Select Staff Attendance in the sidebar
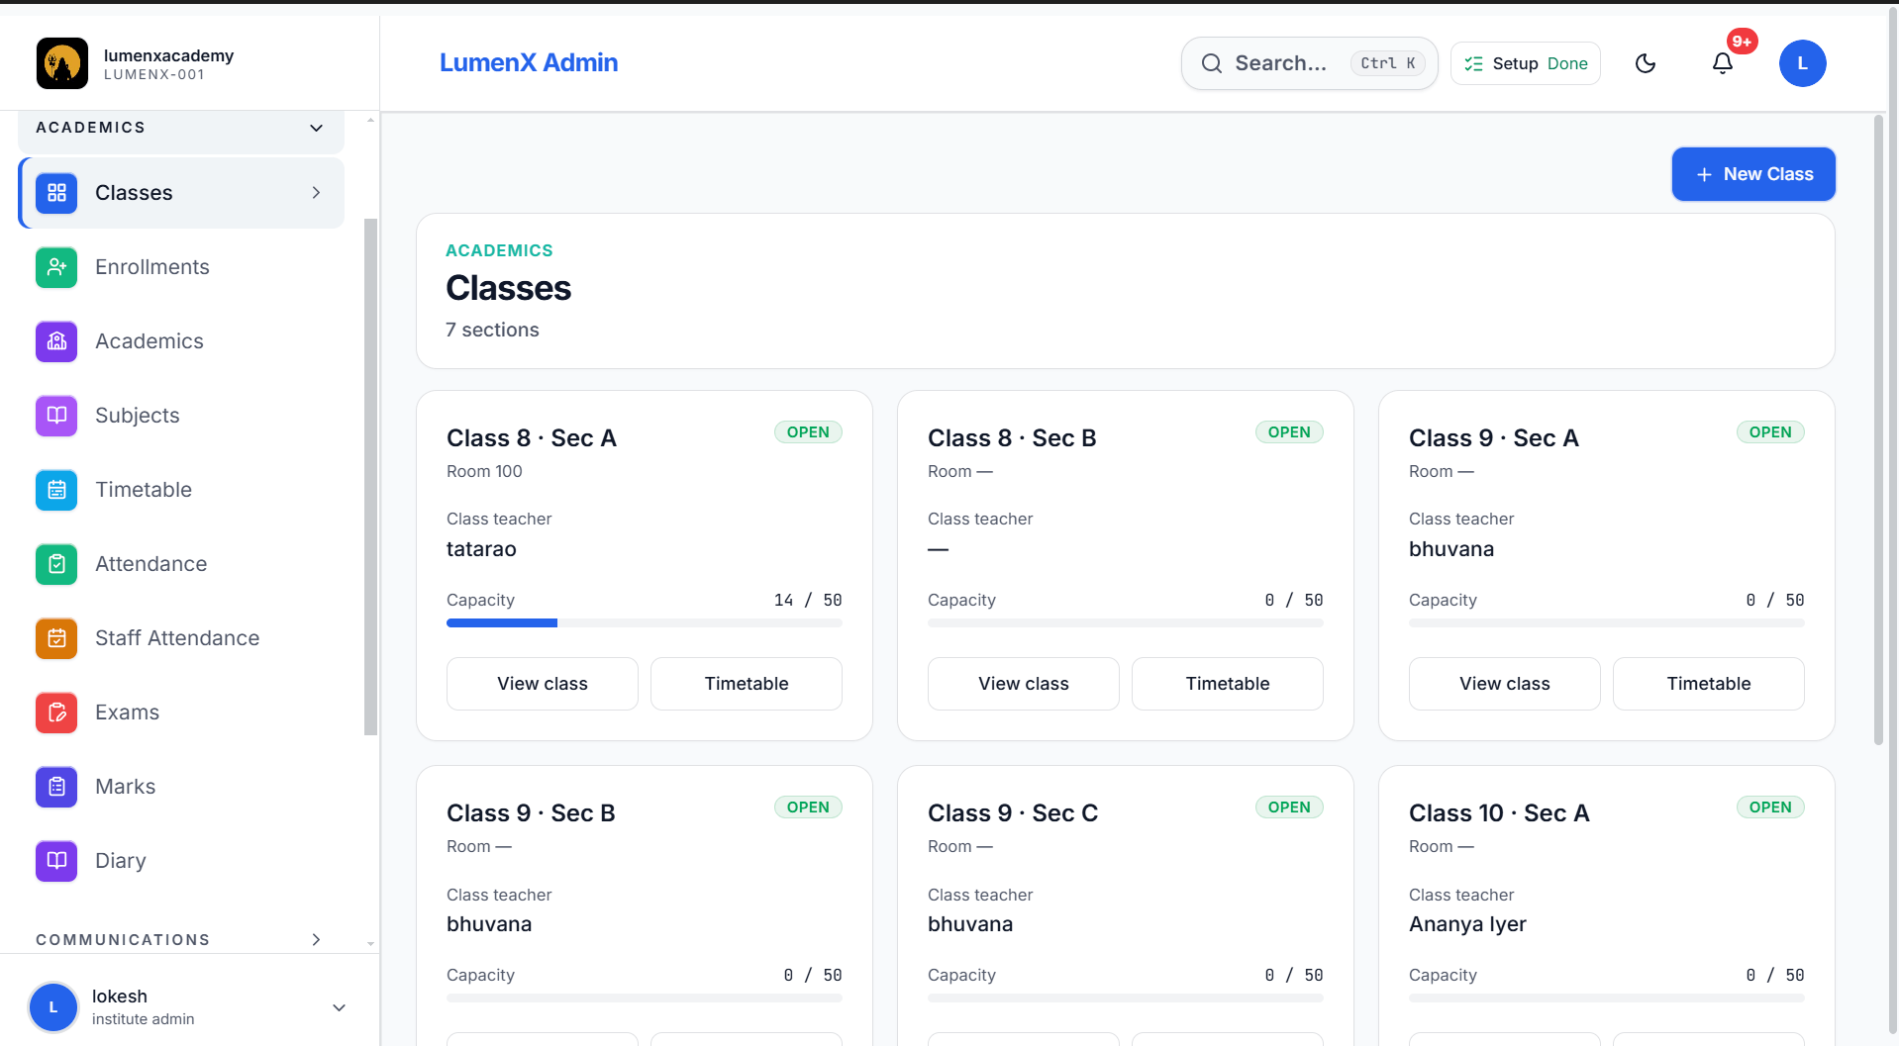 [181, 638]
